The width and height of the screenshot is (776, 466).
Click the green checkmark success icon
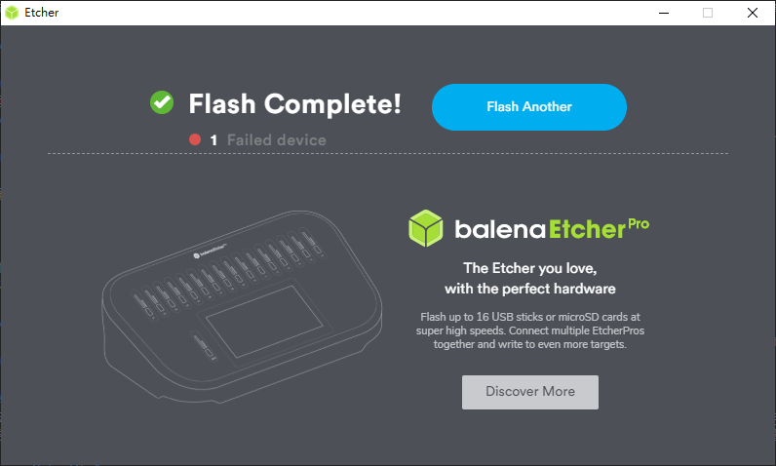point(162,102)
